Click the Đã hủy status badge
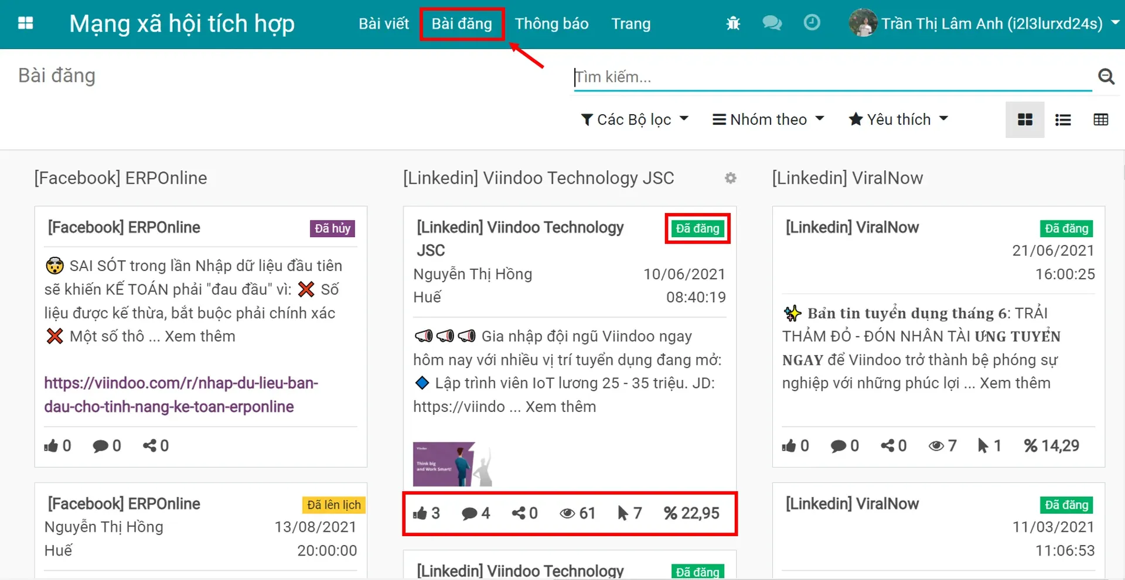The width and height of the screenshot is (1125, 580). click(x=332, y=228)
